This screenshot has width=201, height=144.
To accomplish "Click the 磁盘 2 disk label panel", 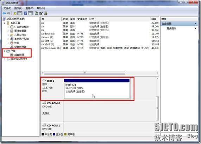I will tap(52, 89).
